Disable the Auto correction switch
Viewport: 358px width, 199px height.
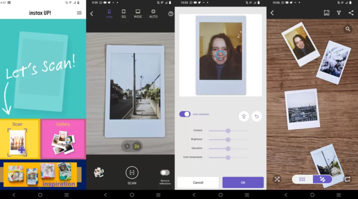click(x=185, y=114)
